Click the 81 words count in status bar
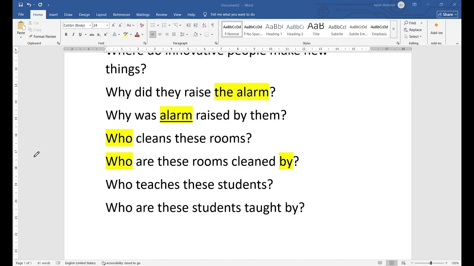 [44, 263]
